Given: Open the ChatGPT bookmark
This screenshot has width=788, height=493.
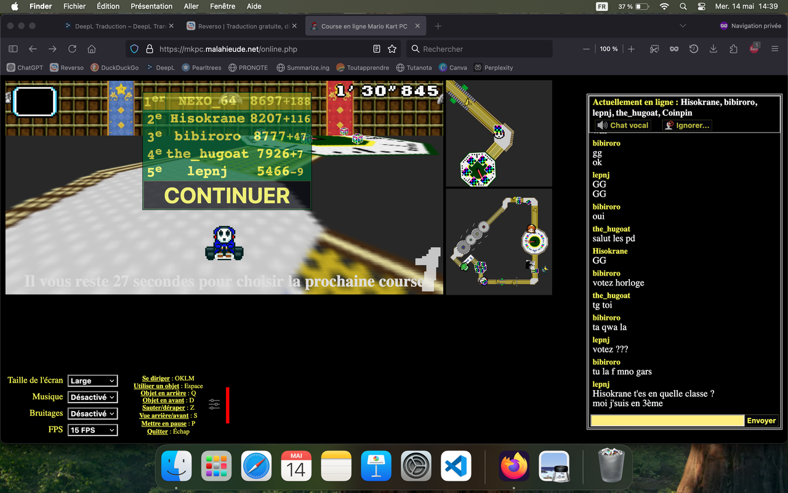Looking at the screenshot, I should (x=25, y=67).
